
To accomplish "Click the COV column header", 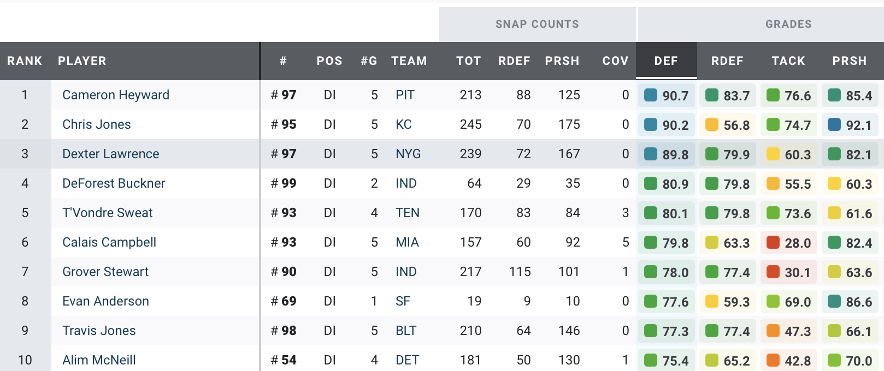I will (x=615, y=61).
